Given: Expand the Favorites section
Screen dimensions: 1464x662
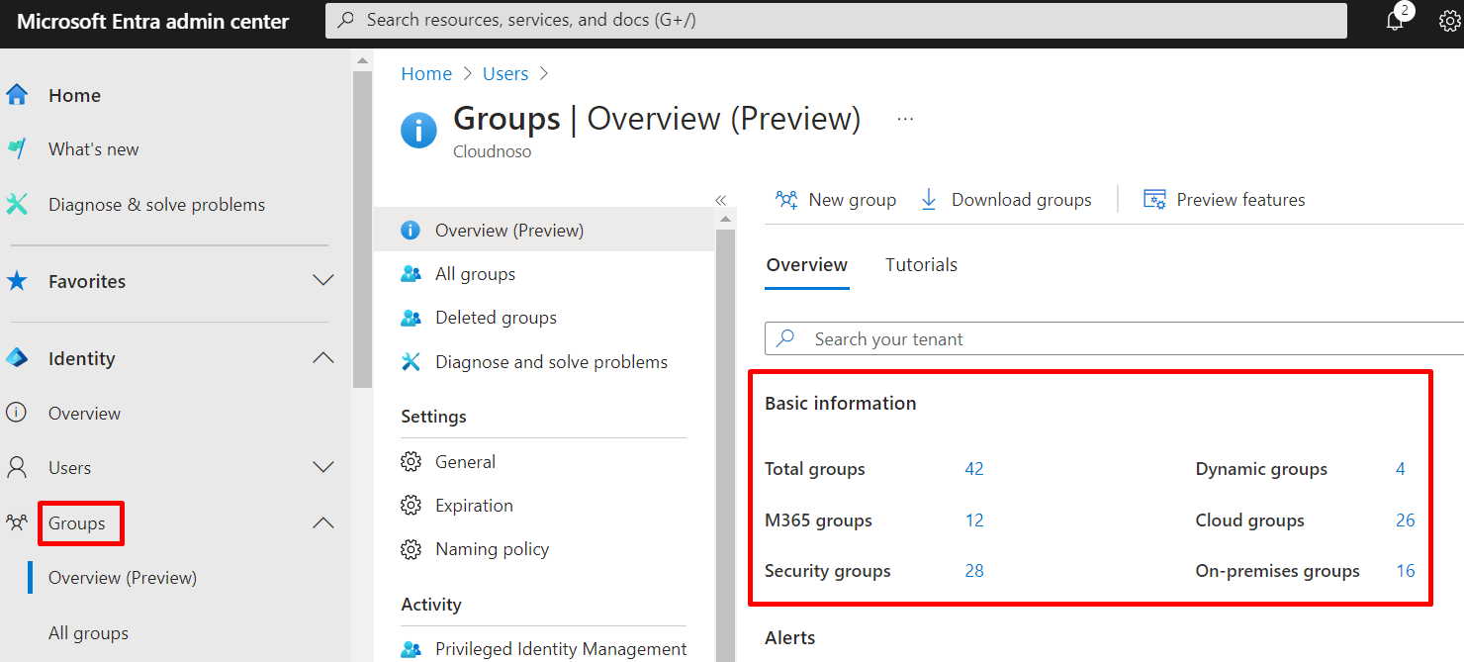Looking at the screenshot, I should pos(323,281).
